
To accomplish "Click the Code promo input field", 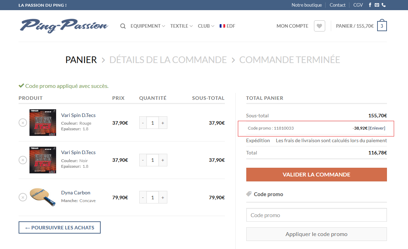I will 316,215.
